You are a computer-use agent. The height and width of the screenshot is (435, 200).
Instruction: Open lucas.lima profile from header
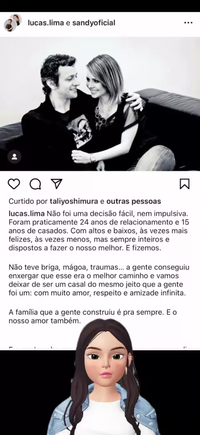pos(46,23)
